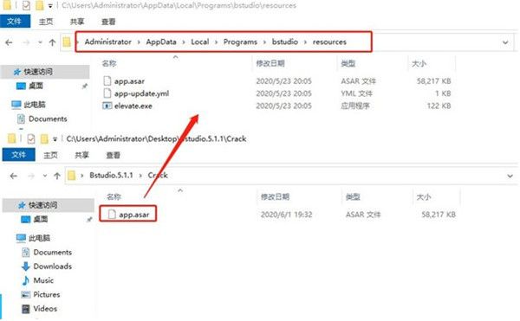Select 快速访问 in resources window sidebar

click(38, 72)
